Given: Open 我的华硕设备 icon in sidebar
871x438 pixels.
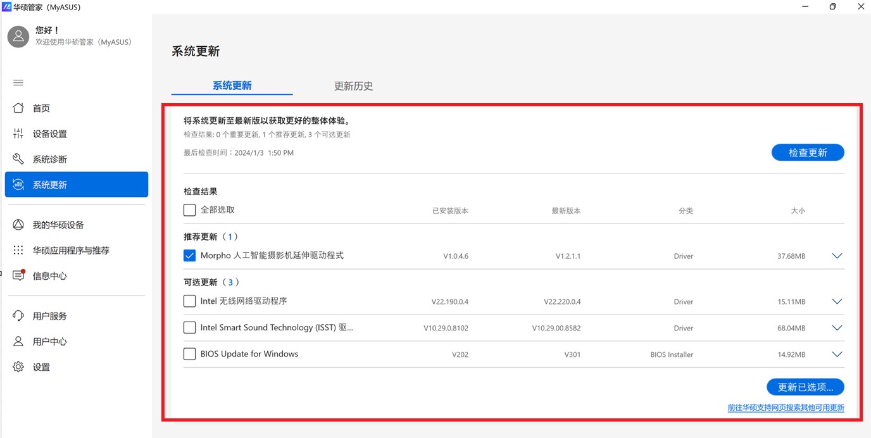Looking at the screenshot, I should [x=18, y=225].
